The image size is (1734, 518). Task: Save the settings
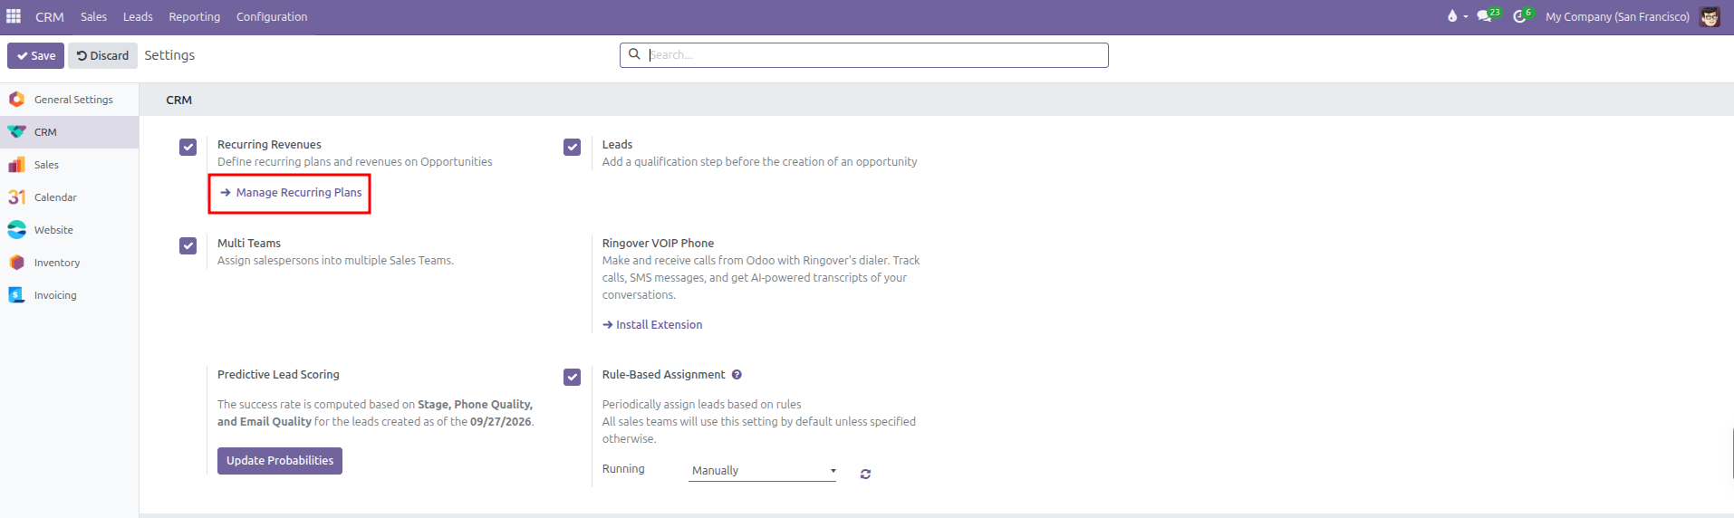(x=35, y=55)
